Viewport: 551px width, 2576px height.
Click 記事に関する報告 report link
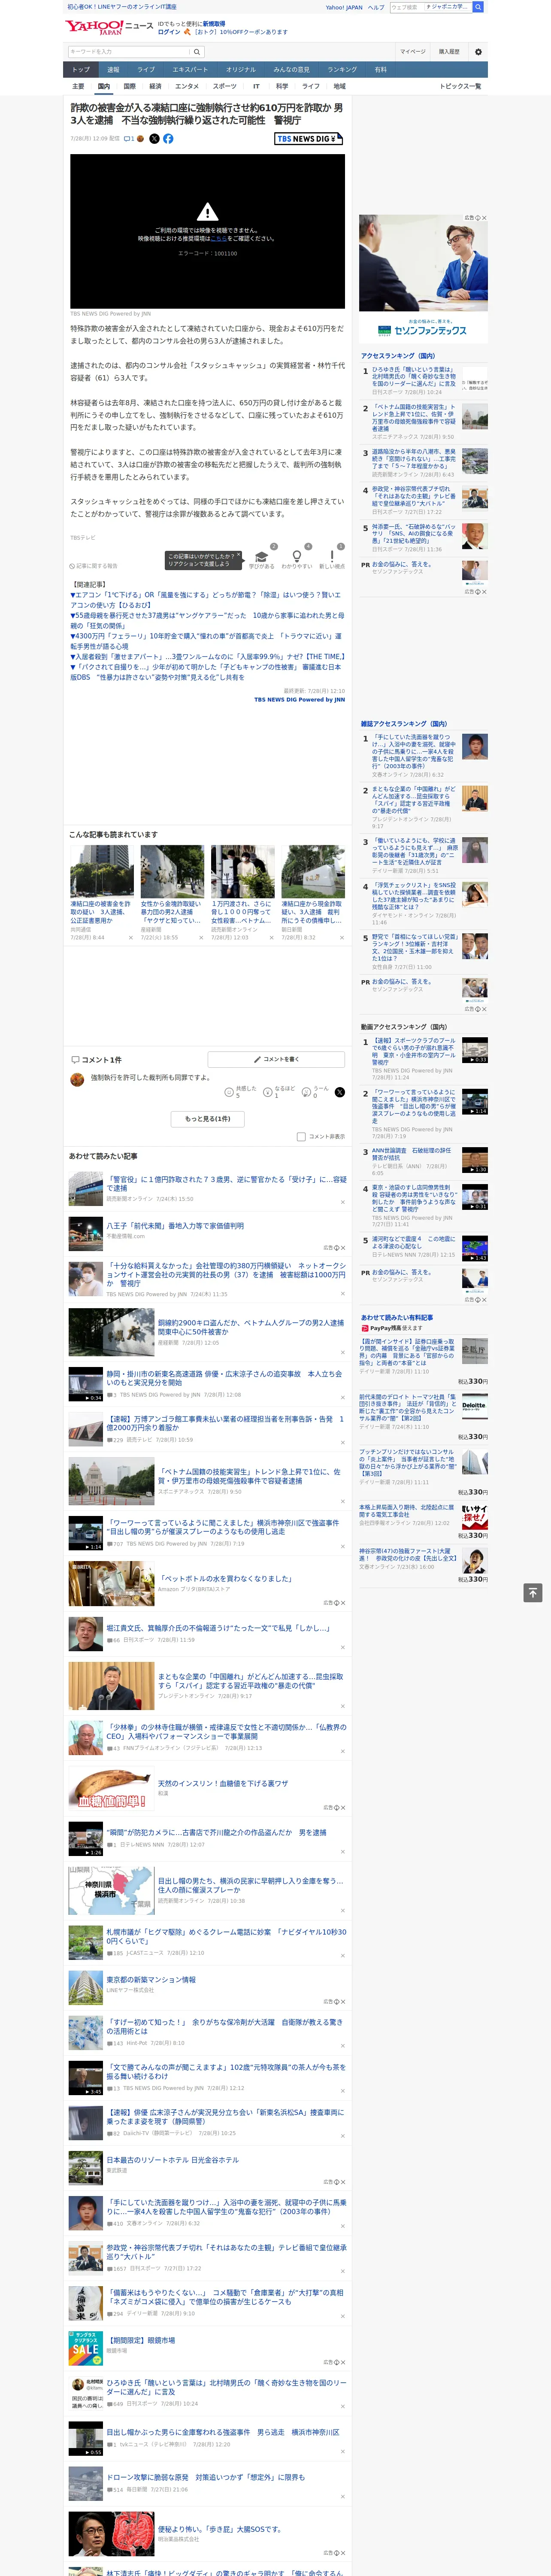93,566
